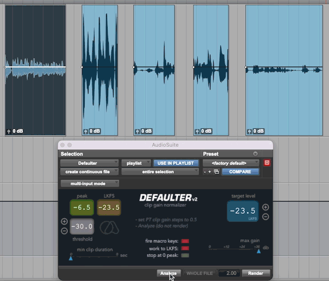
Task: Raise target level with the plus circle
Action: tap(266, 207)
